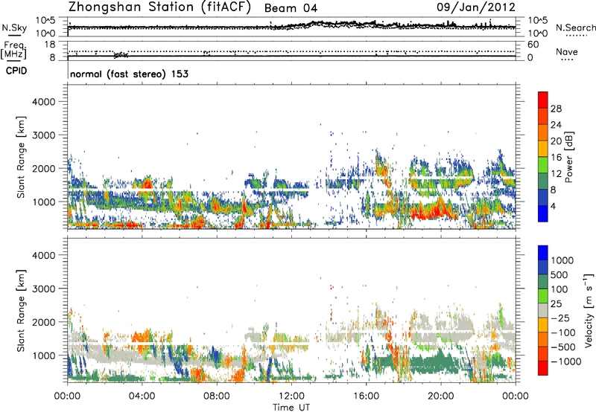
Task: Click '3000' on the velocity panel range axis
Action: (43, 289)
